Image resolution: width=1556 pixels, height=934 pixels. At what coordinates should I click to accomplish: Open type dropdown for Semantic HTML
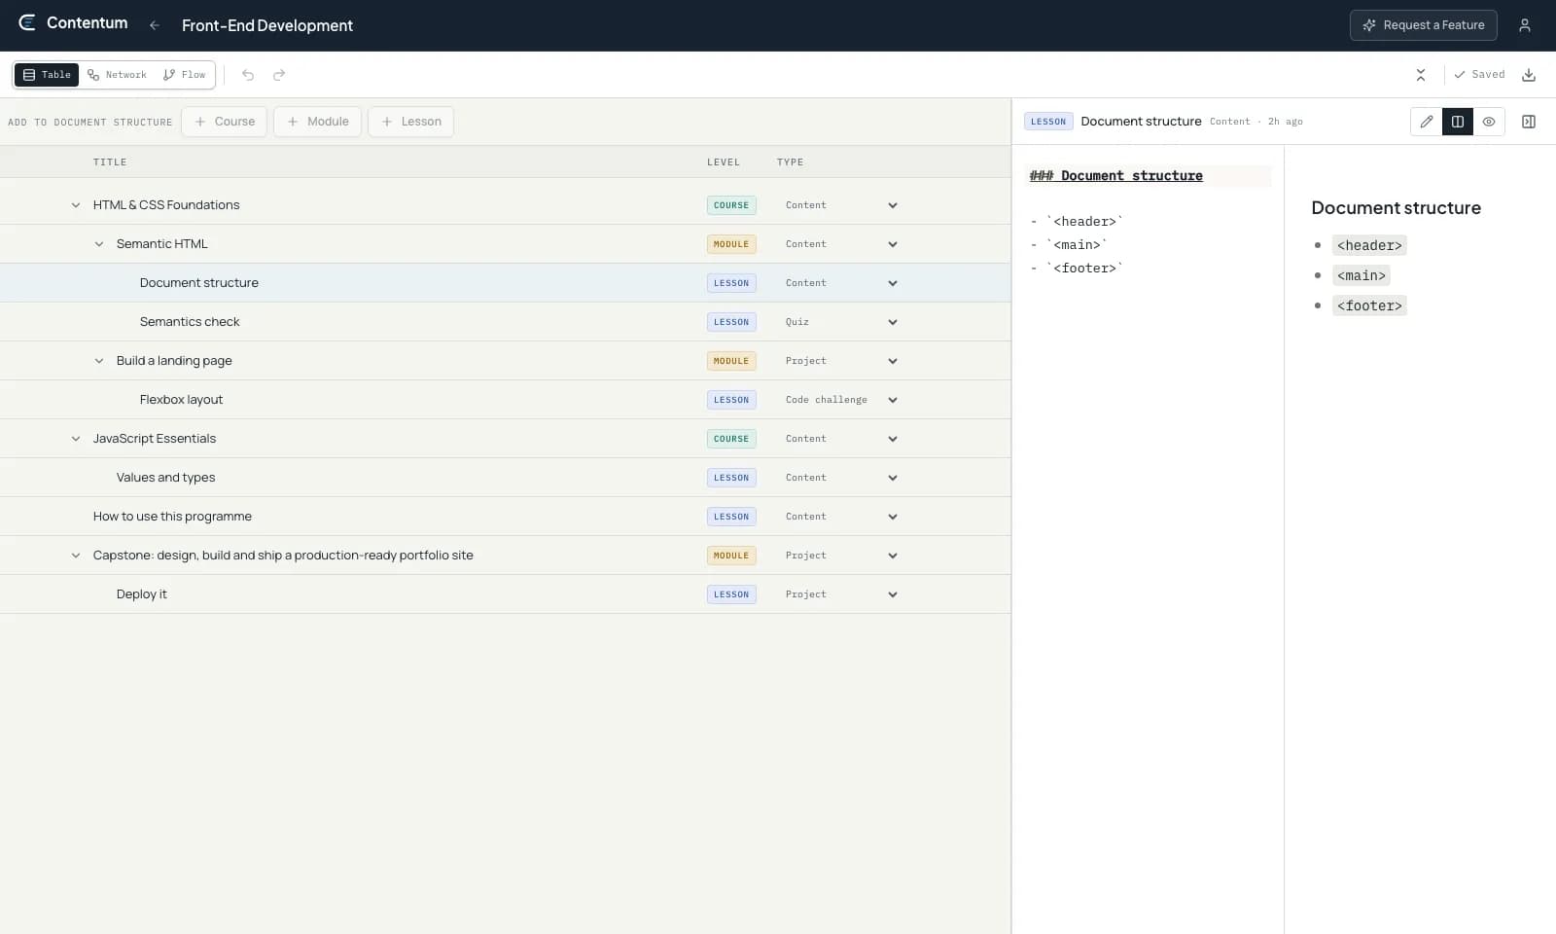coord(841,244)
